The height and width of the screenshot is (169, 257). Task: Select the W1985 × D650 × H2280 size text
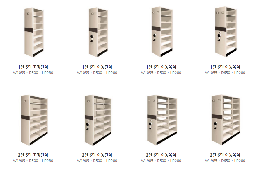coord(225,161)
